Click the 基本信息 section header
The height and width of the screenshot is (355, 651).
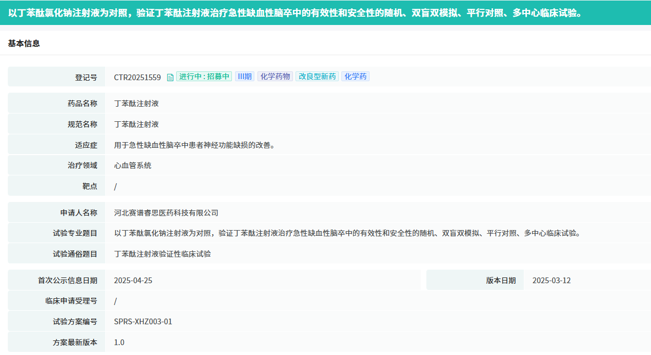[24, 44]
